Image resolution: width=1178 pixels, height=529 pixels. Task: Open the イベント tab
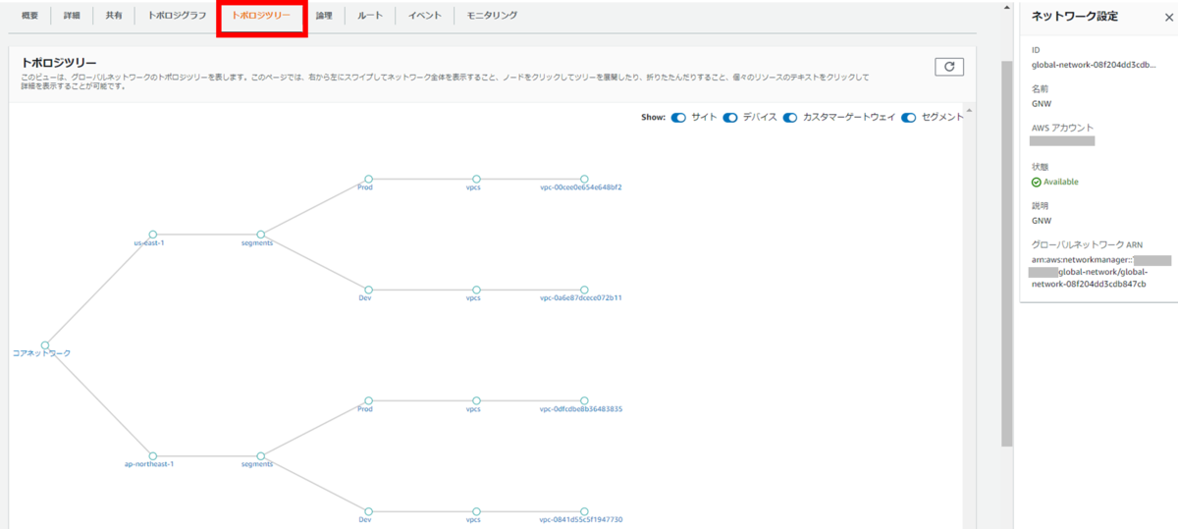(x=424, y=16)
